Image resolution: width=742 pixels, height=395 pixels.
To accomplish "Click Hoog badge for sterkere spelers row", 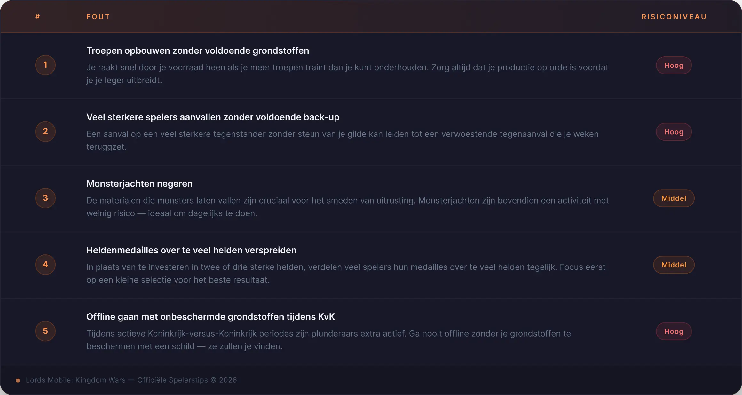I will pyautogui.click(x=674, y=132).
